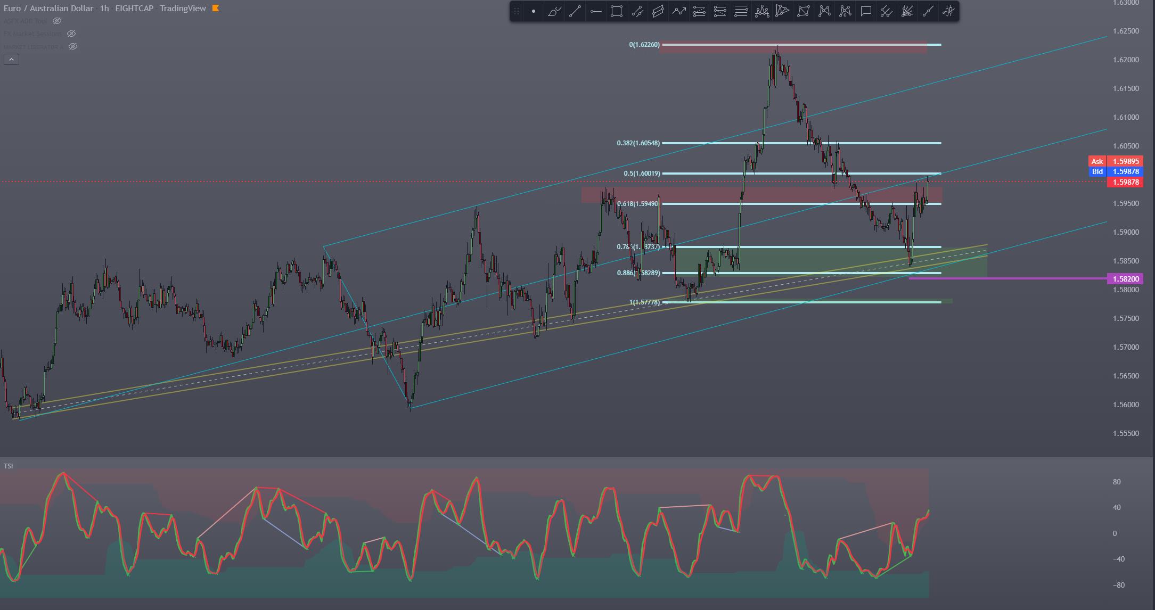Choose the candlestick bars pattern tool

(949, 11)
